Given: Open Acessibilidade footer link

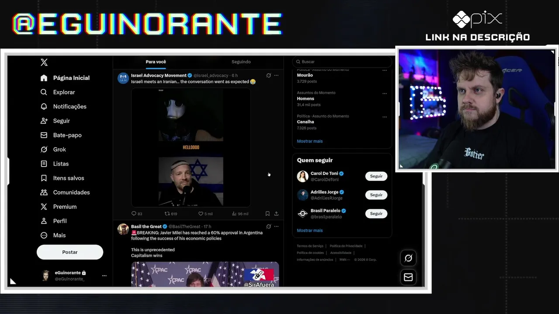Looking at the screenshot, I should tap(341, 253).
